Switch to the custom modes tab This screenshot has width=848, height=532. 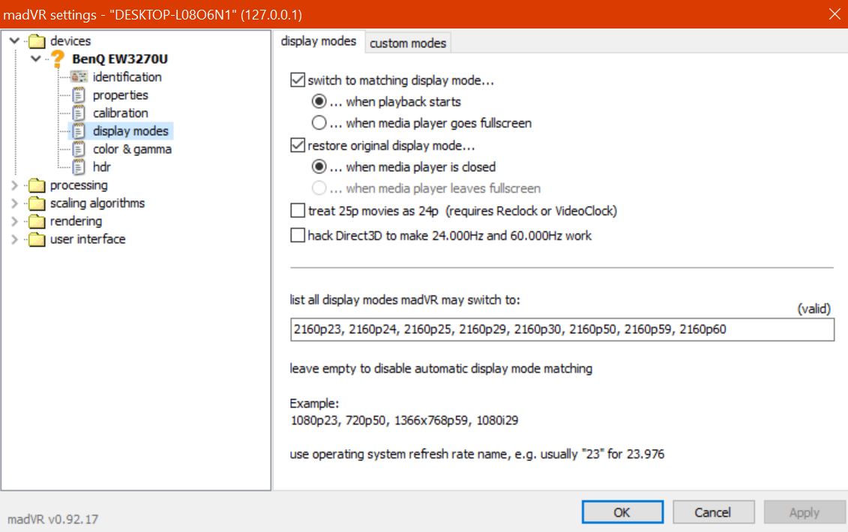[408, 44]
